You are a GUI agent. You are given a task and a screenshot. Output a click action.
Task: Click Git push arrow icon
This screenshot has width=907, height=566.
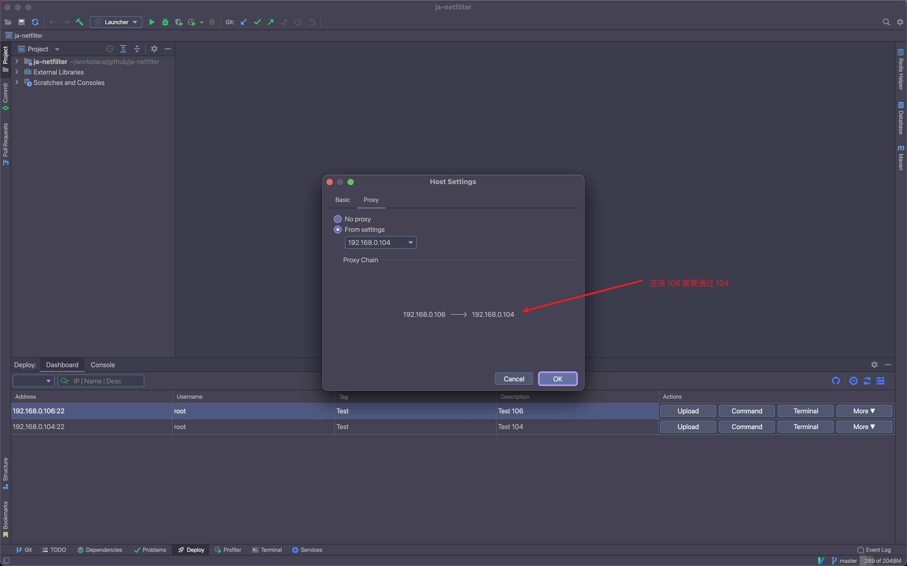pos(271,22)
